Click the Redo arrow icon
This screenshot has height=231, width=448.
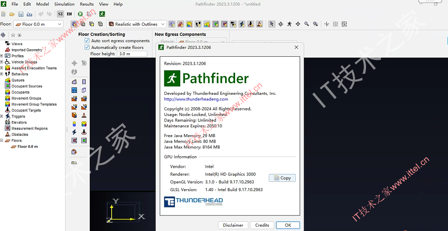point(49,14)
